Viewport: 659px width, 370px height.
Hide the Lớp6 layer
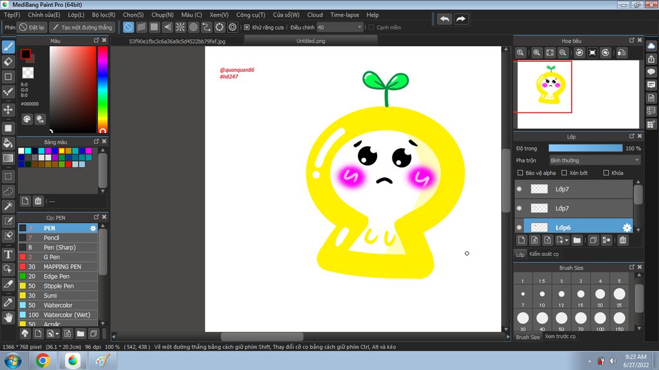[x=519, y=227]
